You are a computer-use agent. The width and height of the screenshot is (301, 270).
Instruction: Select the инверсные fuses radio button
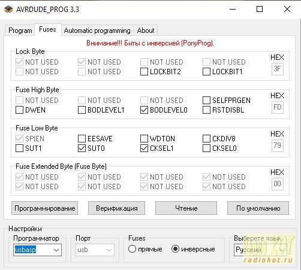pyautogui.click(x=175, y=249)
